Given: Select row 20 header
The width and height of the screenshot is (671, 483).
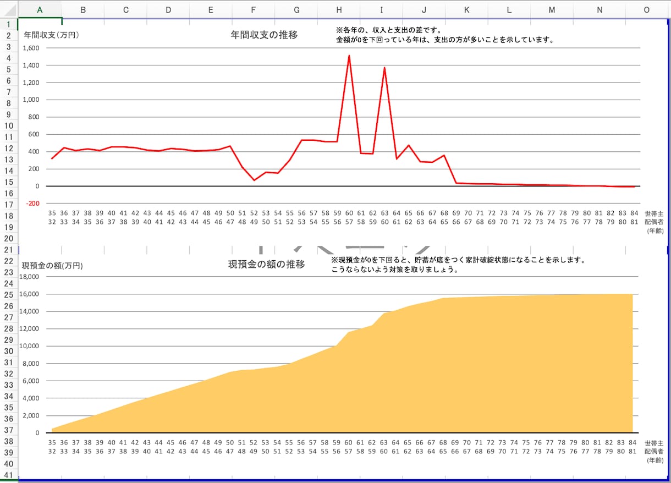Looking at the screenshot, I should [x=9, y=238].
